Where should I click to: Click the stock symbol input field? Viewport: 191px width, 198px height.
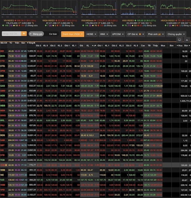[11, 34]
